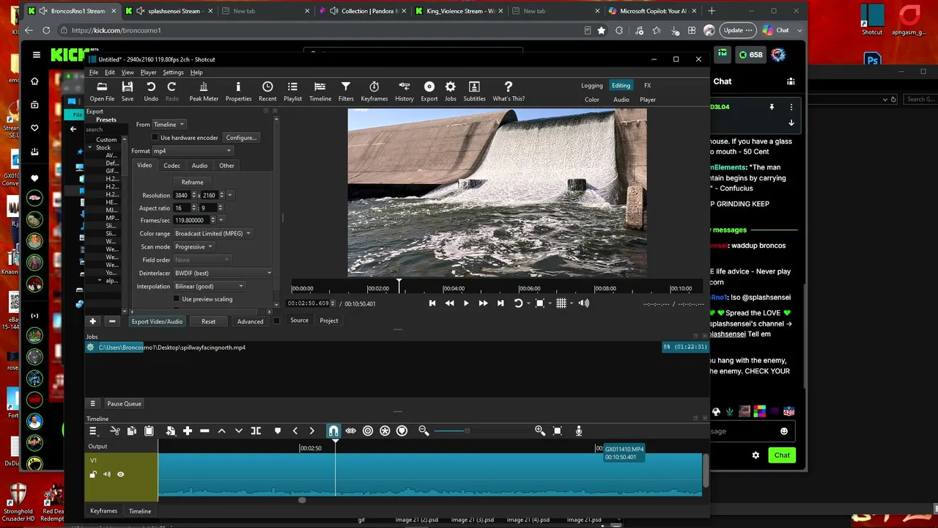Open frames/sec presets dropdown arrow
The image size is (938, 528).
(x=221, y=220)
